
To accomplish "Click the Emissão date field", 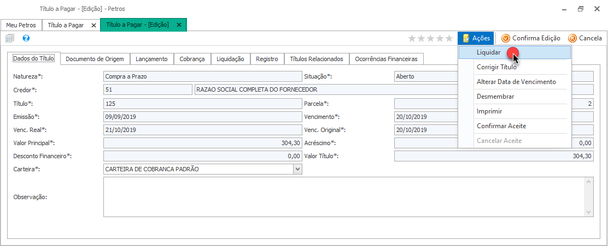I will point(203,117).
